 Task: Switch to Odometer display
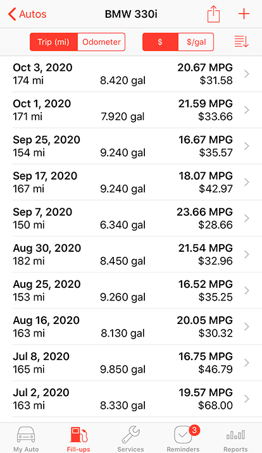101,42
